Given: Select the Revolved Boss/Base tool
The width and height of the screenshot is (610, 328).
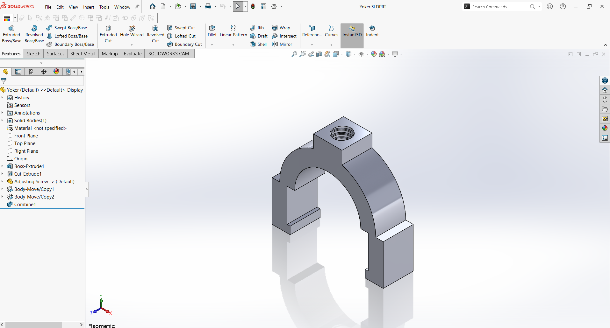Looking at the screenshot, I should [x=34, y=34].
